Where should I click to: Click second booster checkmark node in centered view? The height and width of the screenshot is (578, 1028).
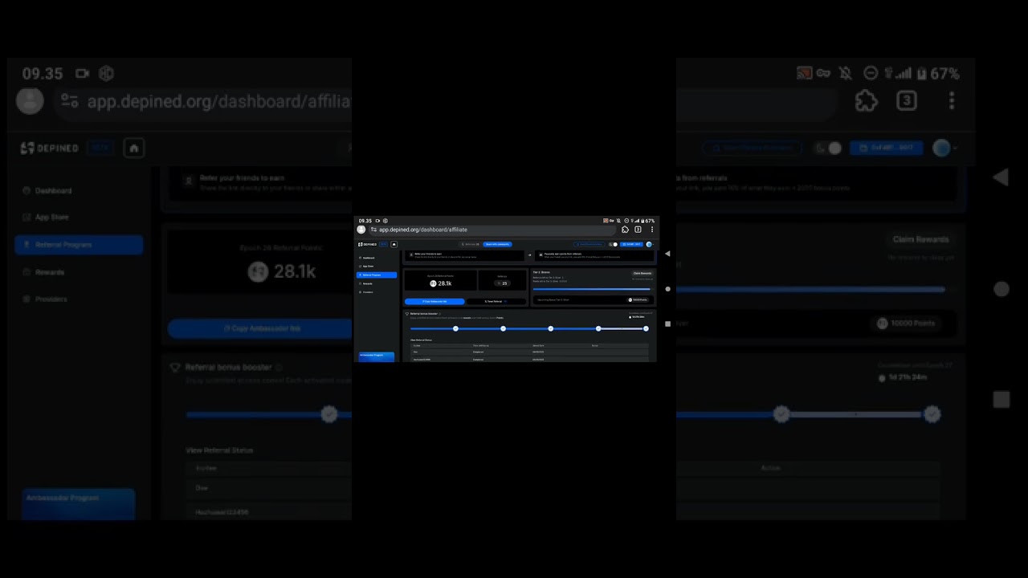point(504,328)
